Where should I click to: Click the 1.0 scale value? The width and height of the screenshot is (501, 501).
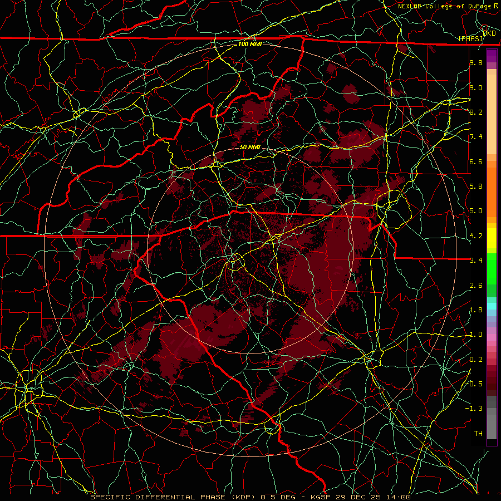pyautogui.click(x=476, y=335)
